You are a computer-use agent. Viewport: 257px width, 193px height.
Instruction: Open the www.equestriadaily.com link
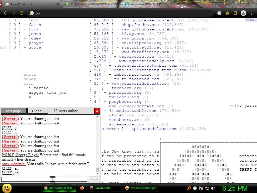147,61
